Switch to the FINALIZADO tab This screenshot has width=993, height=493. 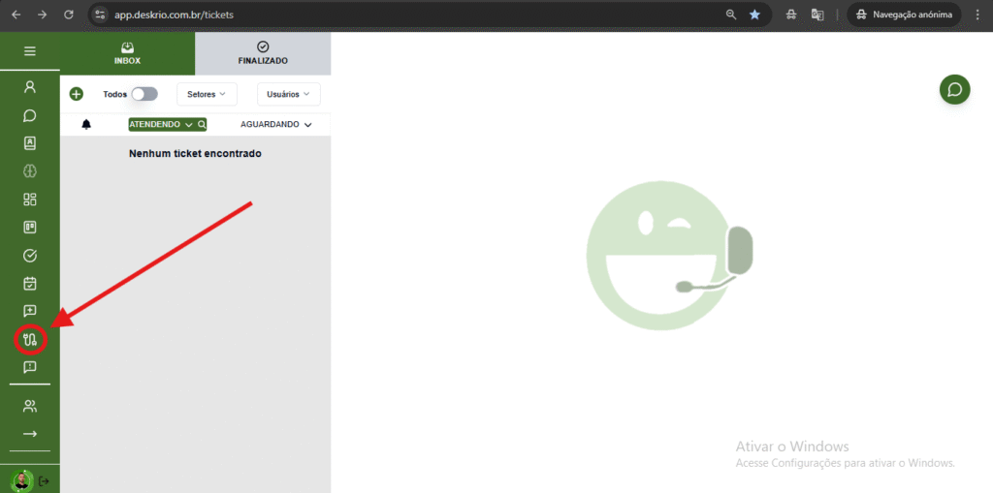click(x=263, y=53)
